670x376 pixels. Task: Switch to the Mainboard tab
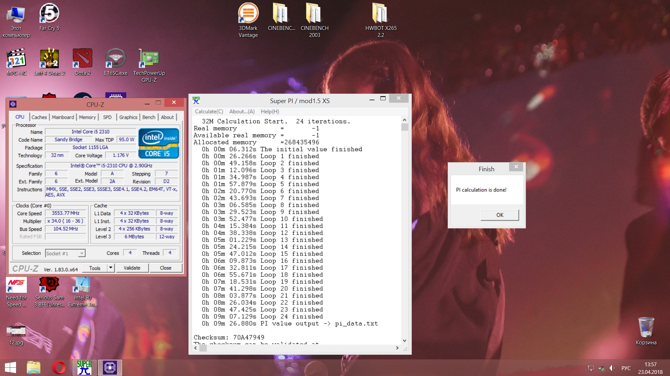click(63, 117)
